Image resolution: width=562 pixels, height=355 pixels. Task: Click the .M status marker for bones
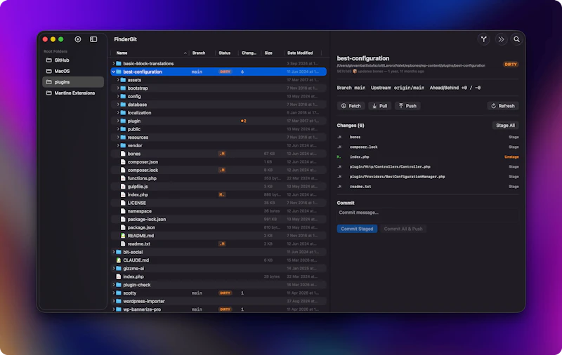coord(222,154)
